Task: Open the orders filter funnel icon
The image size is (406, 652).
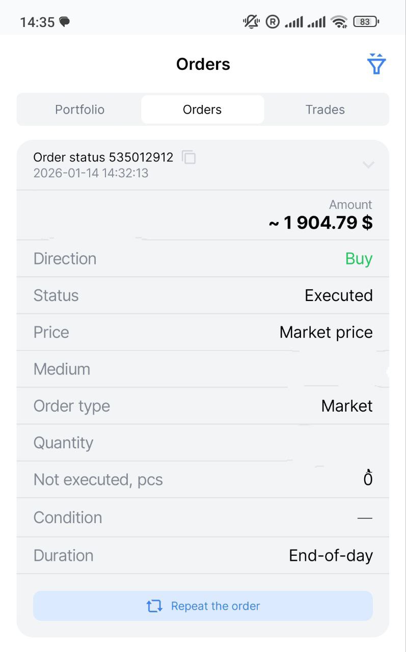Action: [x=376, y=64]
